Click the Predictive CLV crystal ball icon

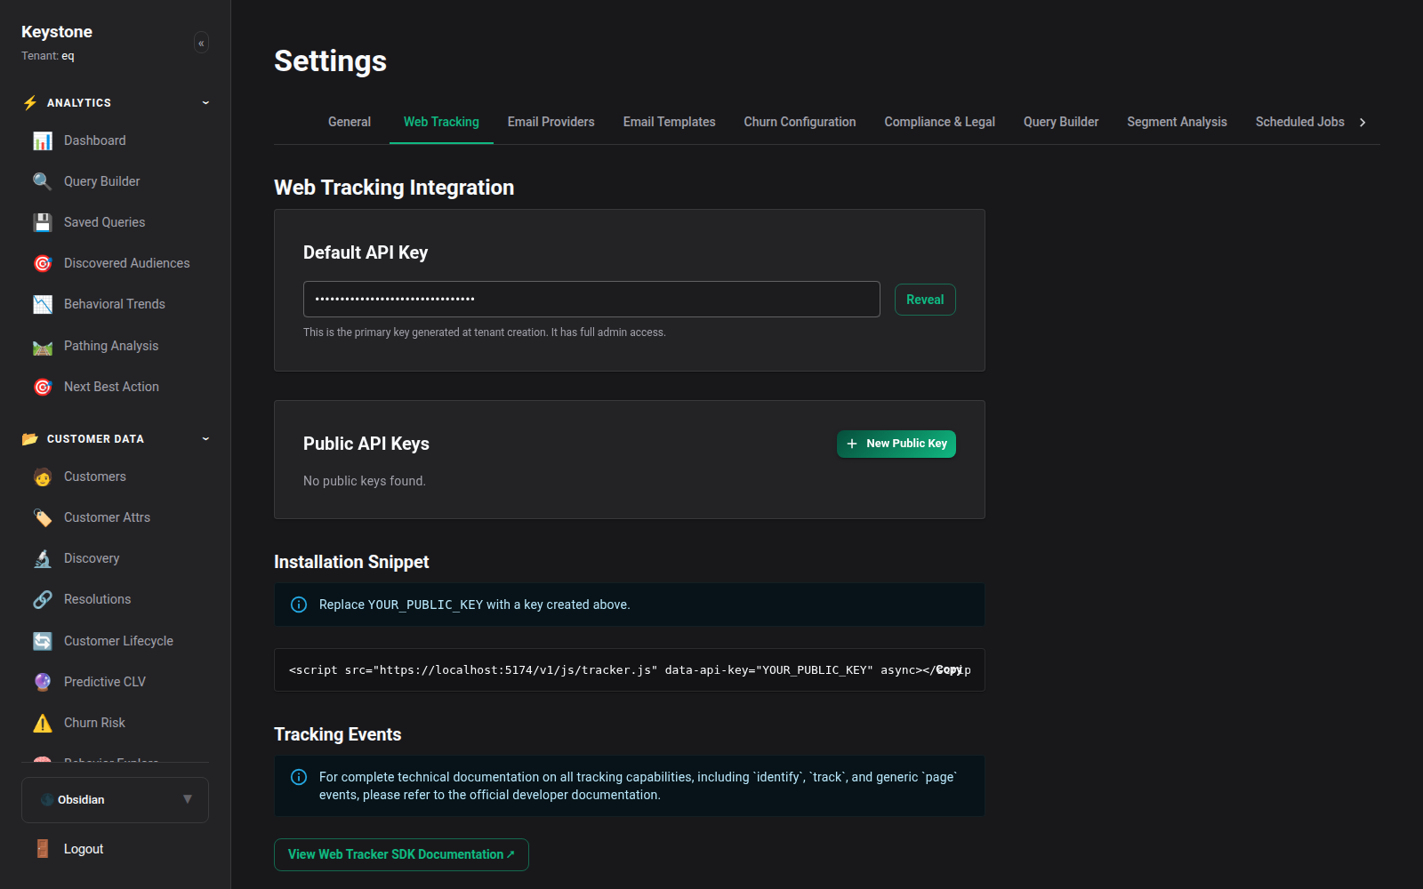(43, 682)
